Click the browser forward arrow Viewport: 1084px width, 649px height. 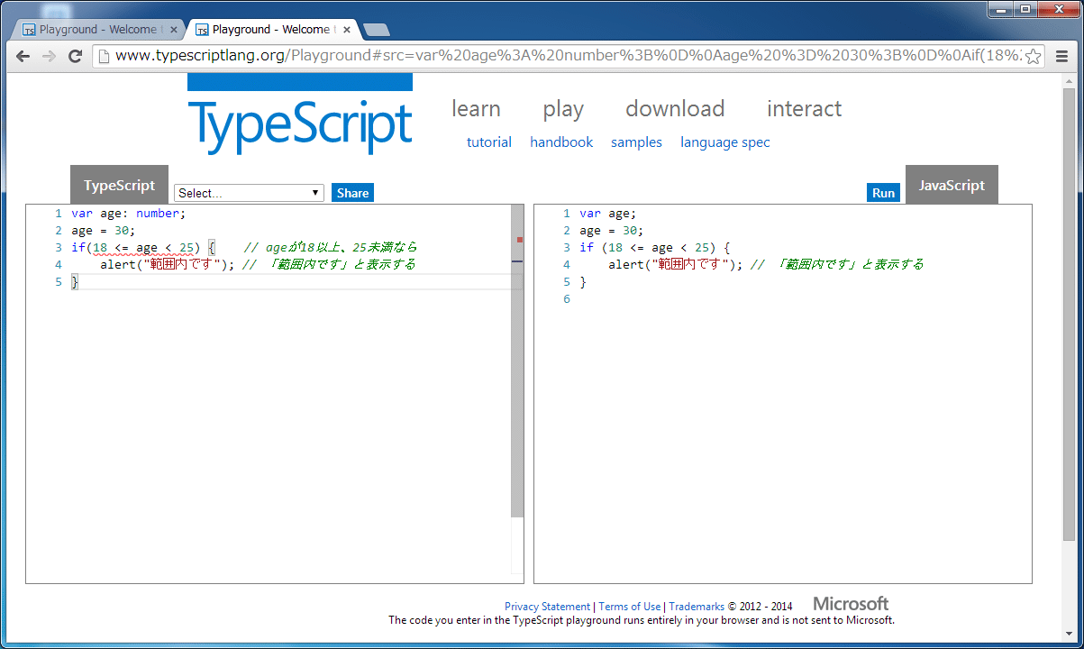[50, 56]
